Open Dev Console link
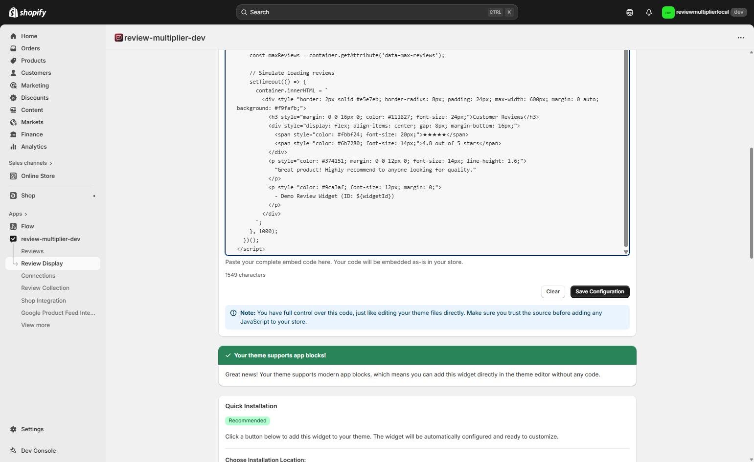 click(x=38, y=451)
